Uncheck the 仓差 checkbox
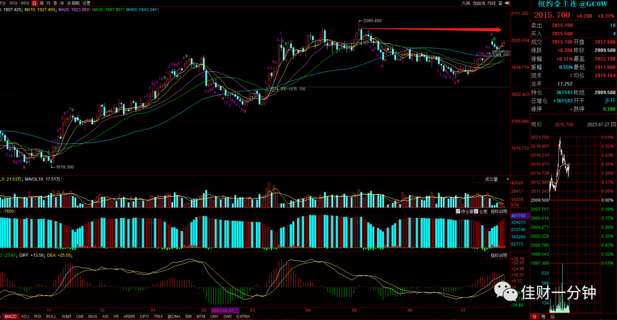Viewport: 617px width, 320px height. (476, 212)
